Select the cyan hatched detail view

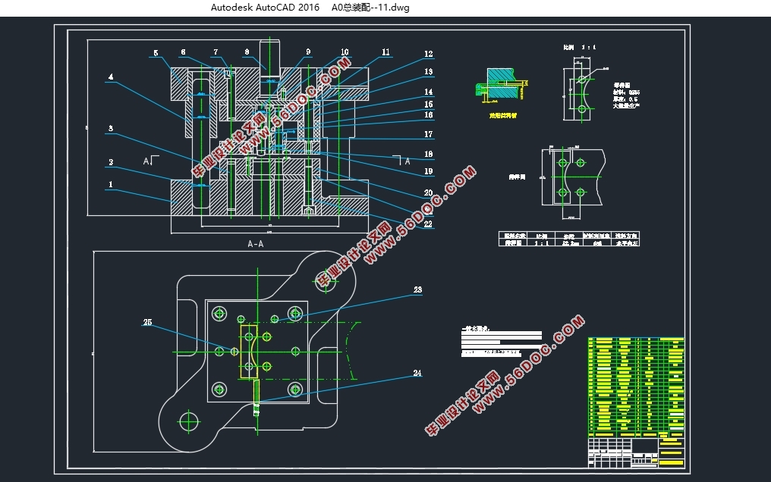(x=501, y=85)
